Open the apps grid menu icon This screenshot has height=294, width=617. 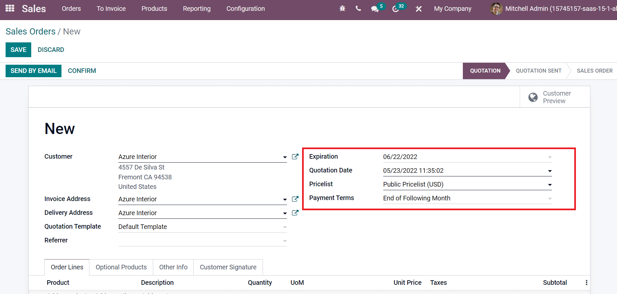pyautogui.click(x=10, y=8)
